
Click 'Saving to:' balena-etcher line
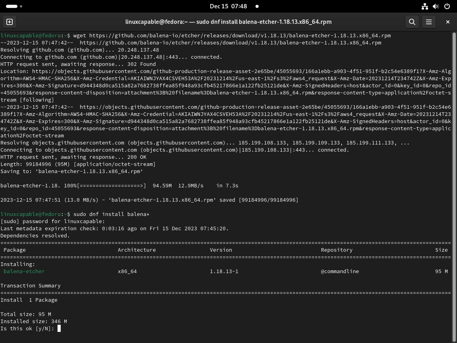(x=72, y=171)
